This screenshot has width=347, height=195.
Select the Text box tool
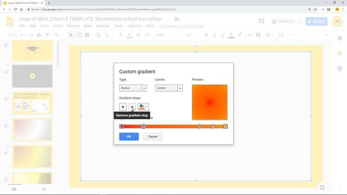click(79, 35)
